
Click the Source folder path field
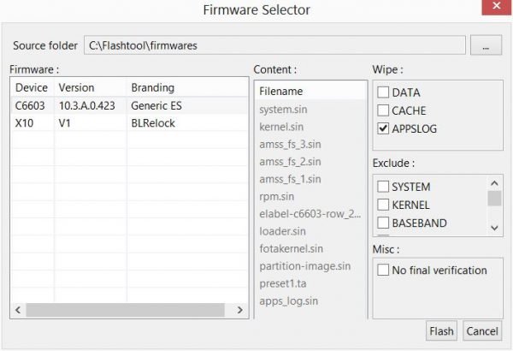point(274,45)
